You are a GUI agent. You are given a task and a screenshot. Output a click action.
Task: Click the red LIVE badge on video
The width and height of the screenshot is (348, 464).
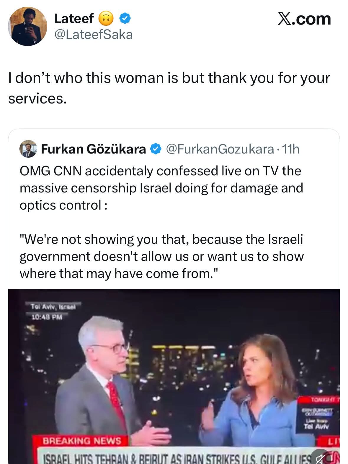(334, 441)
